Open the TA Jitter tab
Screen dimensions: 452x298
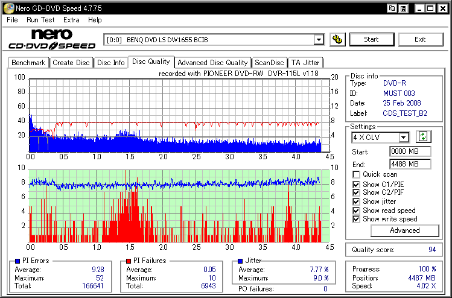(305, 63)
